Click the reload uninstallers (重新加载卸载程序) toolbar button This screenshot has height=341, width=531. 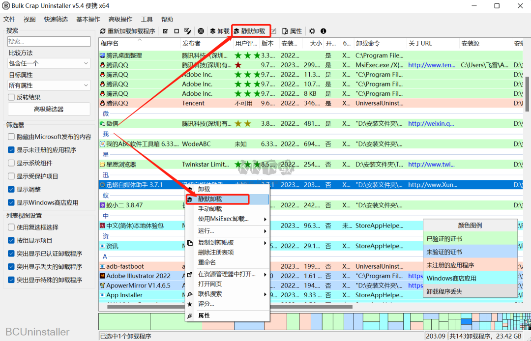point(127,31)
